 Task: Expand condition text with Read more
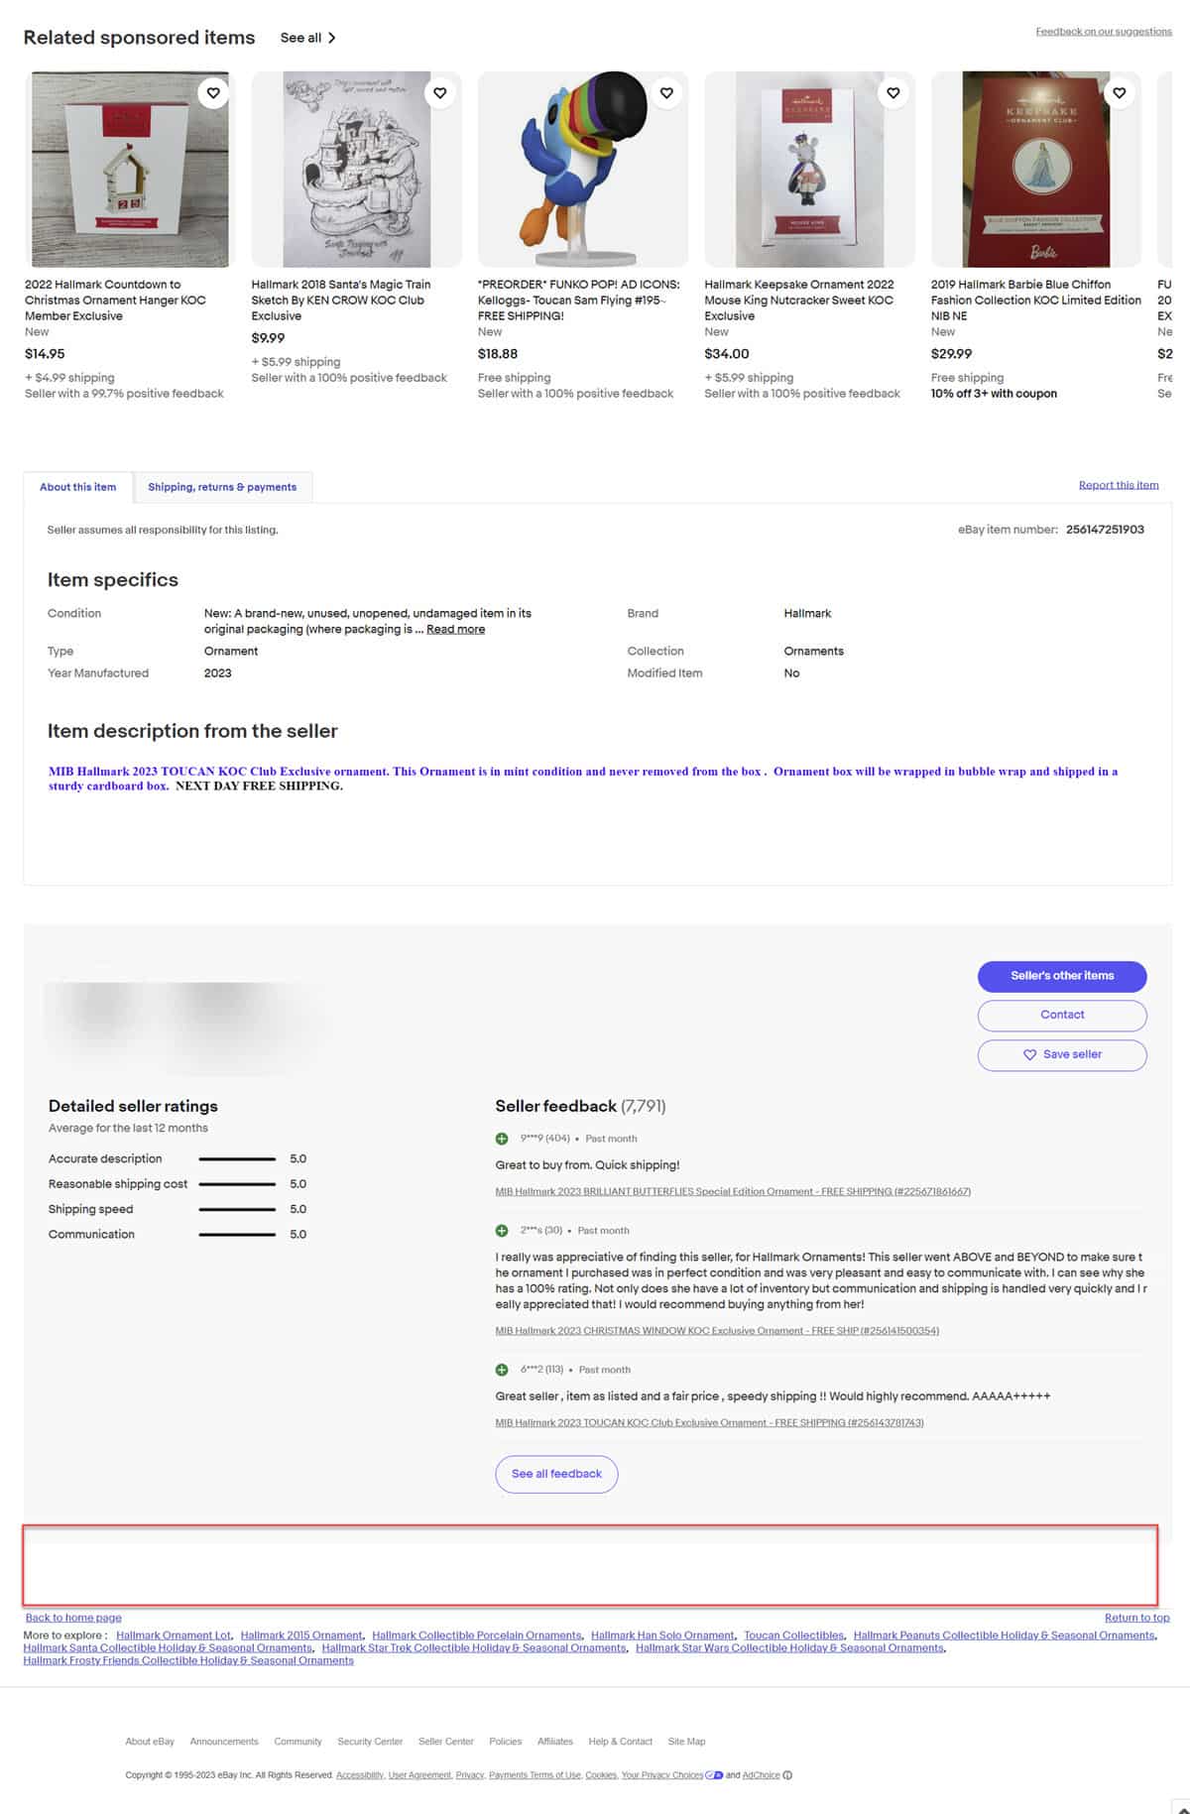click(x=455, y=629)
